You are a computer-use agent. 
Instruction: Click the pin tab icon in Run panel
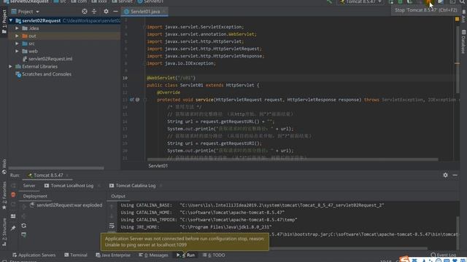(x=13, y=228)
